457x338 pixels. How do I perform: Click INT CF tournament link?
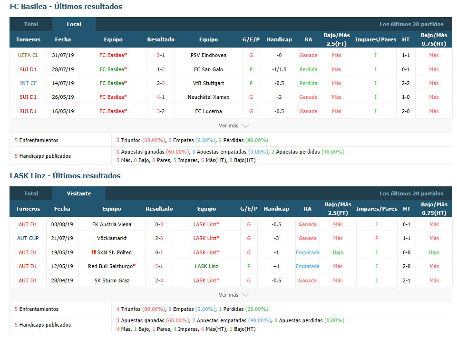coord(28,83)
